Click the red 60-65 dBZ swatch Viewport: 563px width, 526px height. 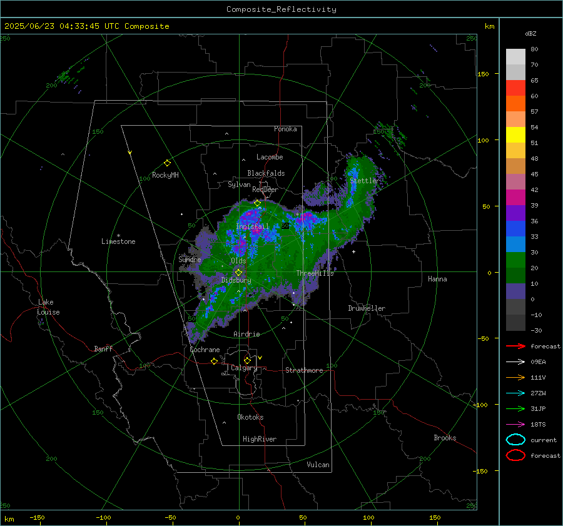[x=515, y=88]
